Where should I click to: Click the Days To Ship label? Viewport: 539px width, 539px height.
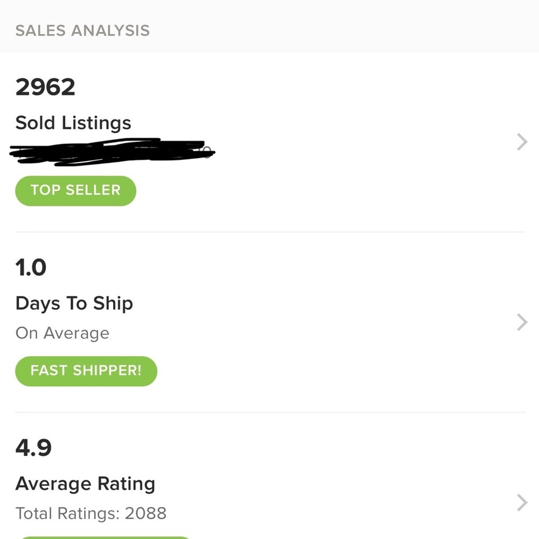pyautogui.click(x=74, y=303)
